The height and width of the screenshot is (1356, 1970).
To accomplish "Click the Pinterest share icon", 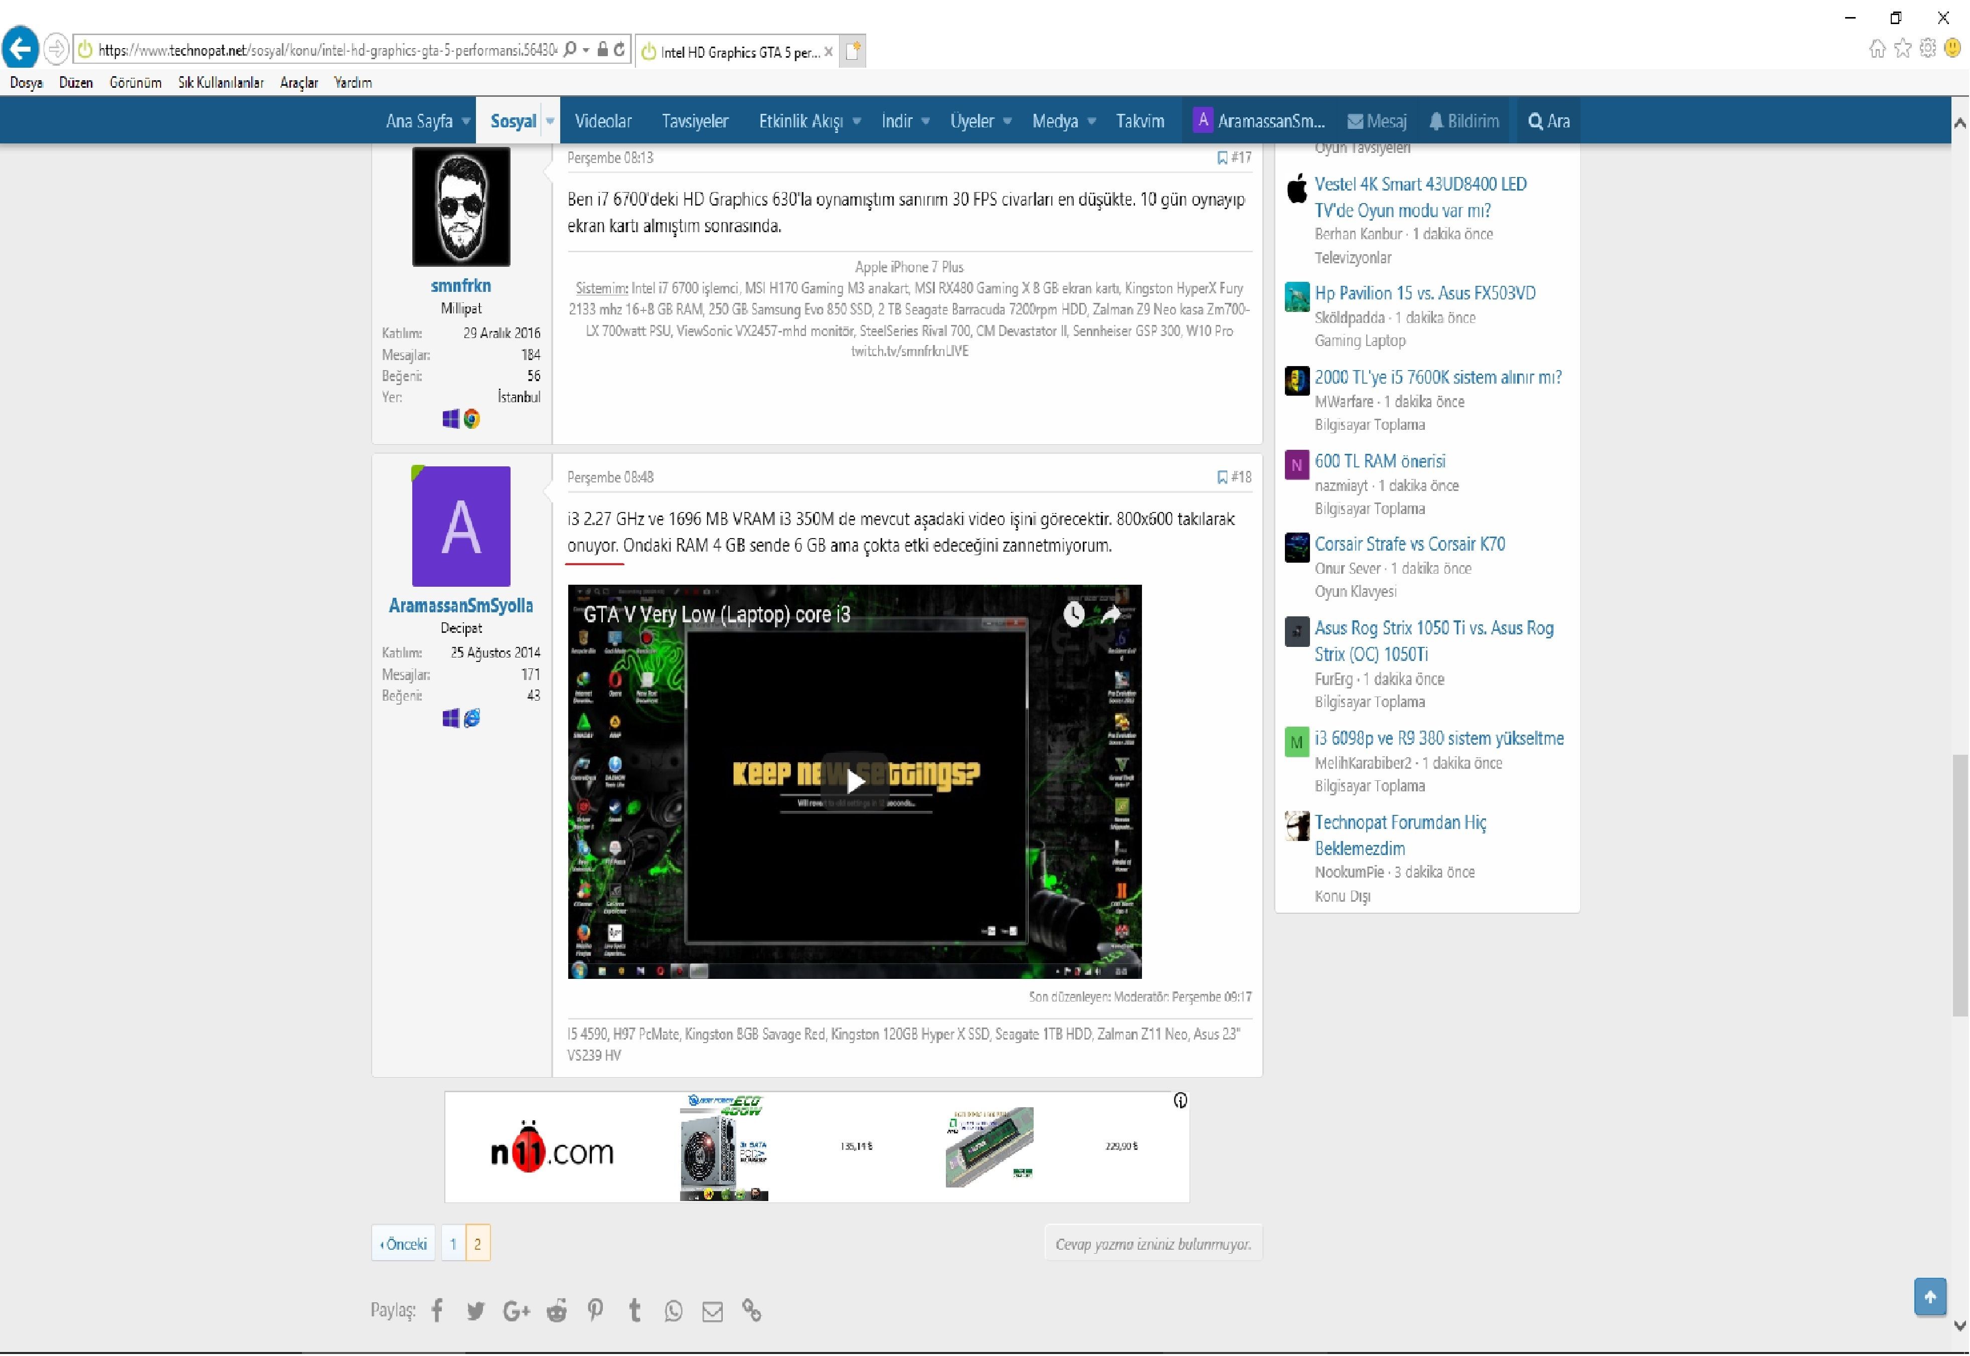I will coord(595,1311).
